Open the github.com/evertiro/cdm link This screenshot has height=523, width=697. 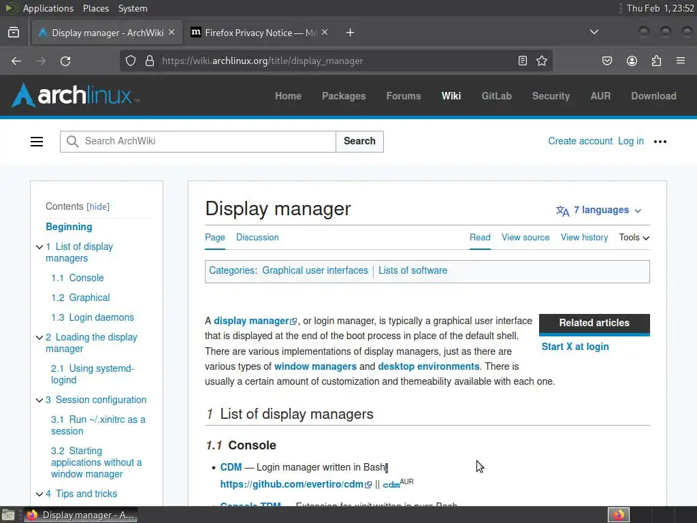coord(291,484)
